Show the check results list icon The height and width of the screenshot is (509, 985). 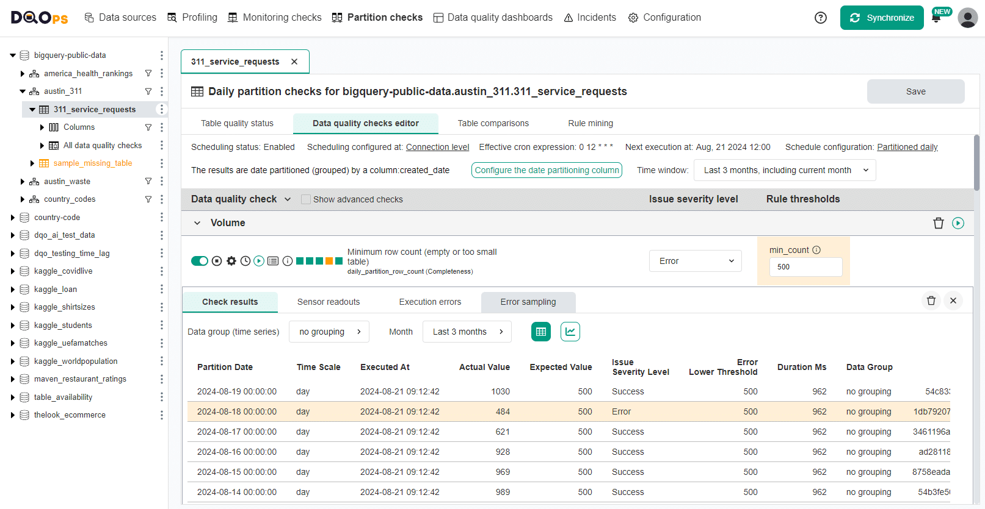[273, 261]
